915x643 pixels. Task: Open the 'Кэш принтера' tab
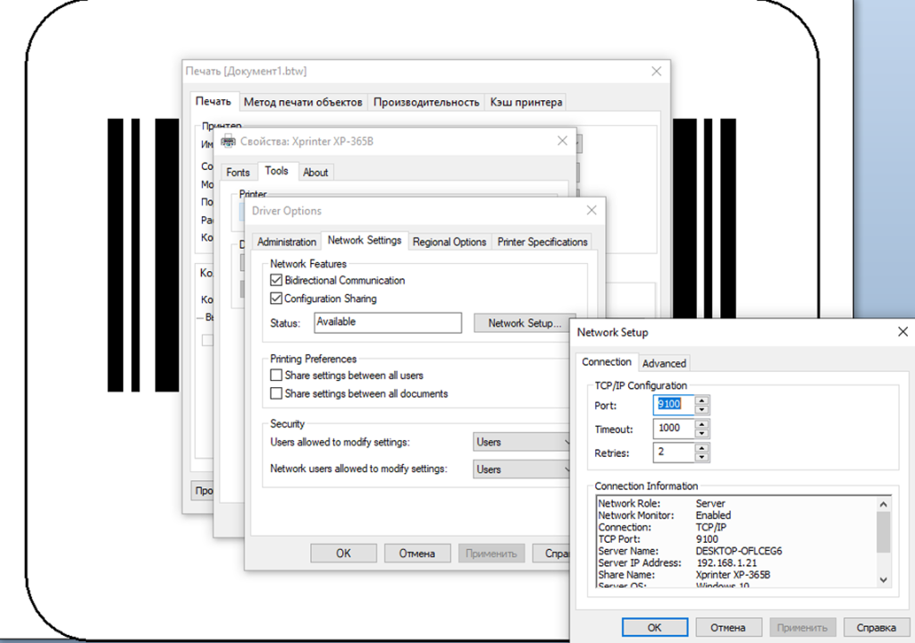pos(525,101)
